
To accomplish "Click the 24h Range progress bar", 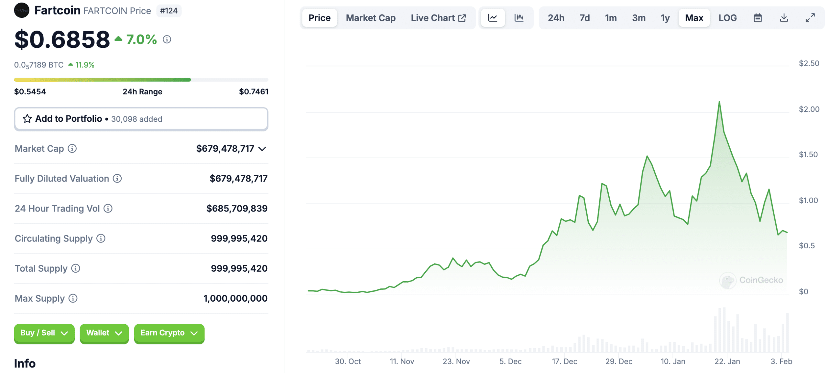I will point(141,79).
